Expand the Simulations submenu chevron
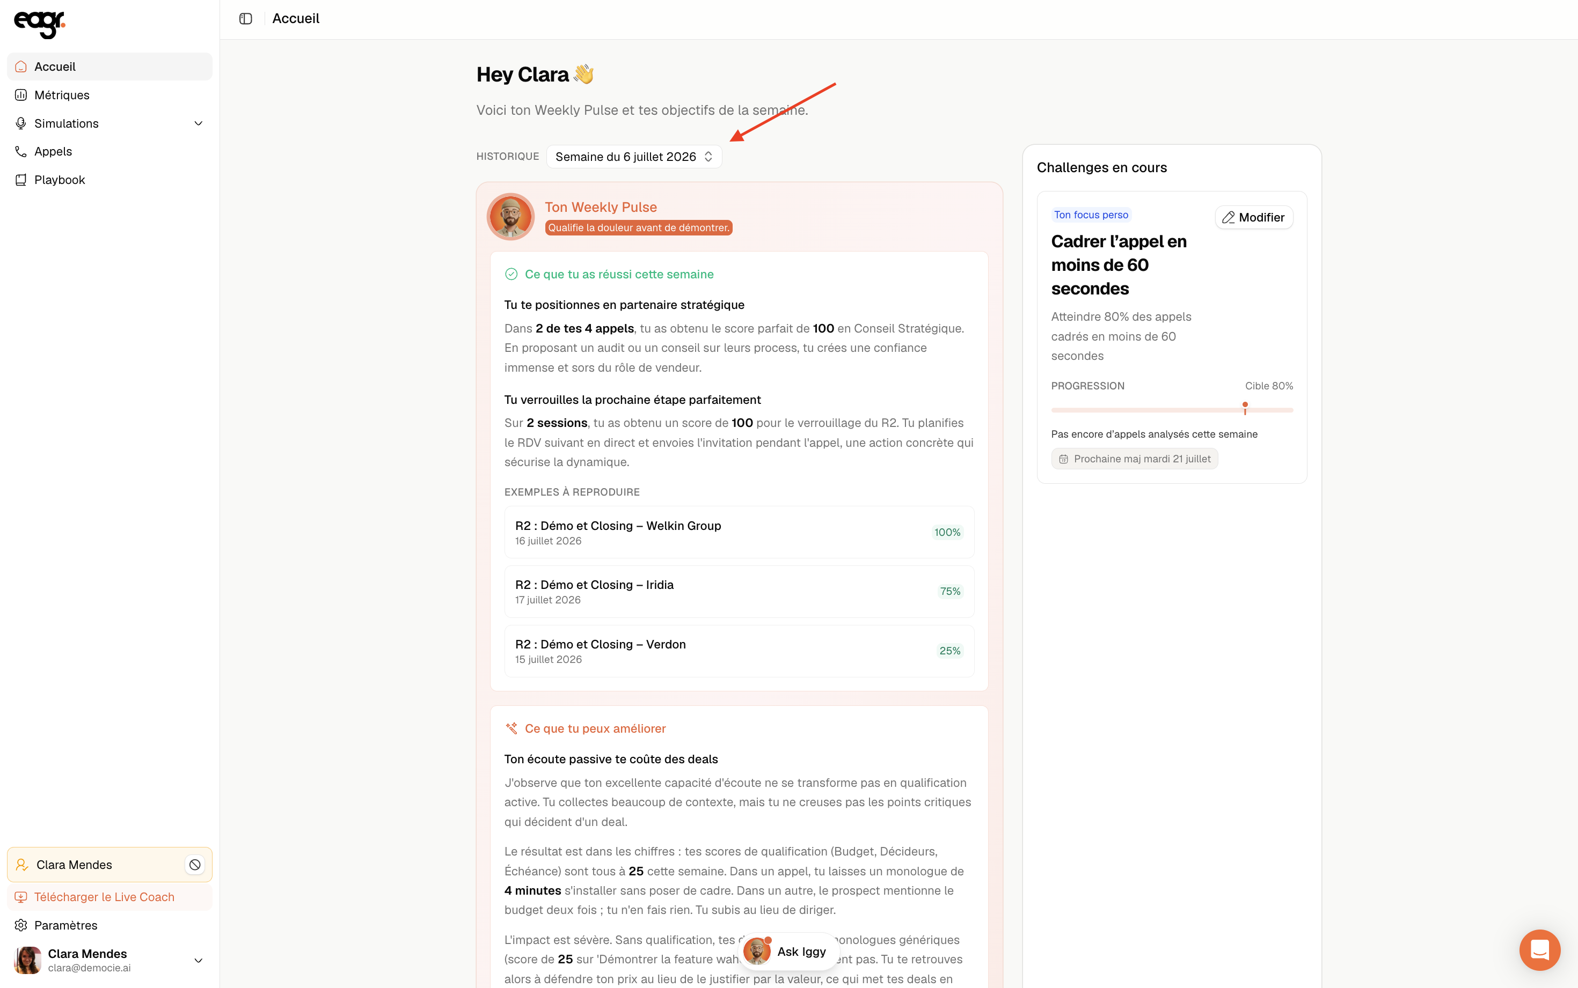The height and width of the screenshot is (988, 1578). tap(199, 123)
